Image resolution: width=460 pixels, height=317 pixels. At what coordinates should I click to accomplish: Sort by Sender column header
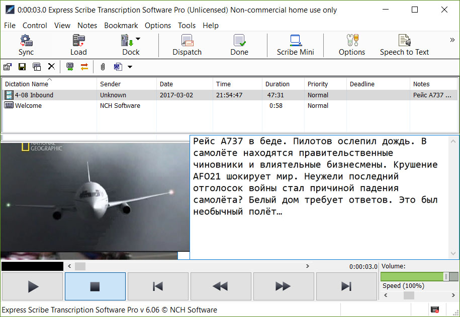pyautogui.click(x=127, y=84)
